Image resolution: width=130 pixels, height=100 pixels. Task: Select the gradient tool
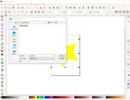2,59
